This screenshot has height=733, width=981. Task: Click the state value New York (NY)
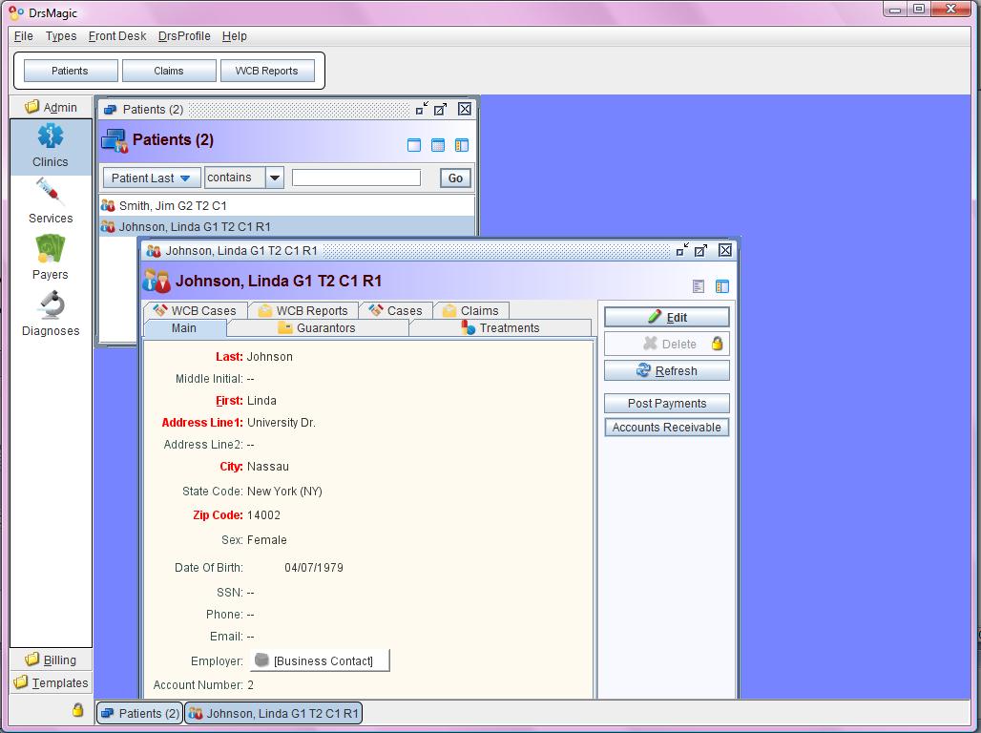tap(284, 492)
